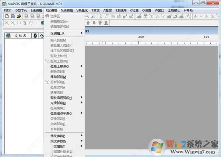Expand the 改属性Y submenu
221x157 pixels.
click(65, 146)
